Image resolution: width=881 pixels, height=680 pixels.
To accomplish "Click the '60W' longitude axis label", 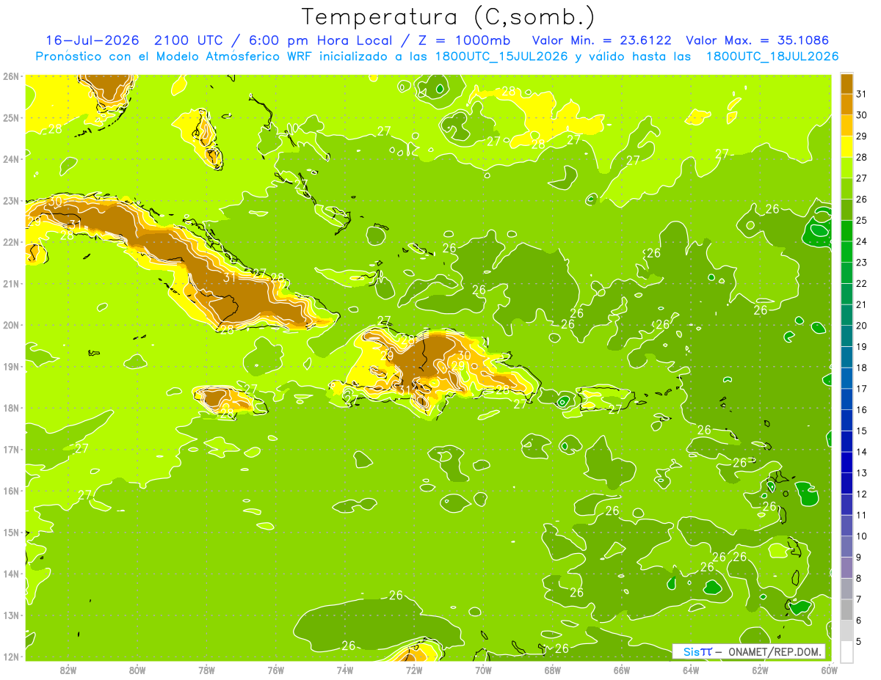I will [x=830, y=670].
